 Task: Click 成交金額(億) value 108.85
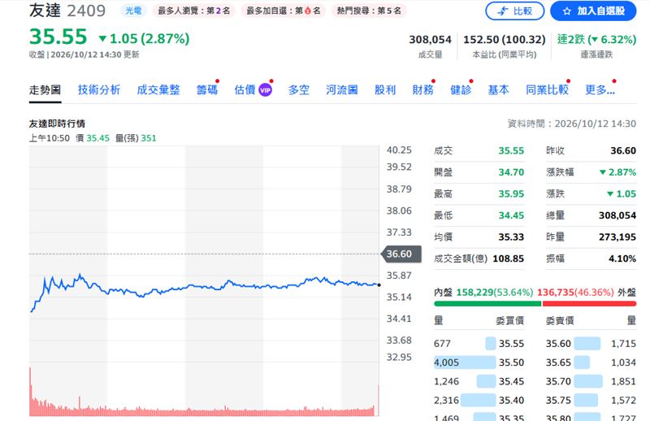point(509,258)
